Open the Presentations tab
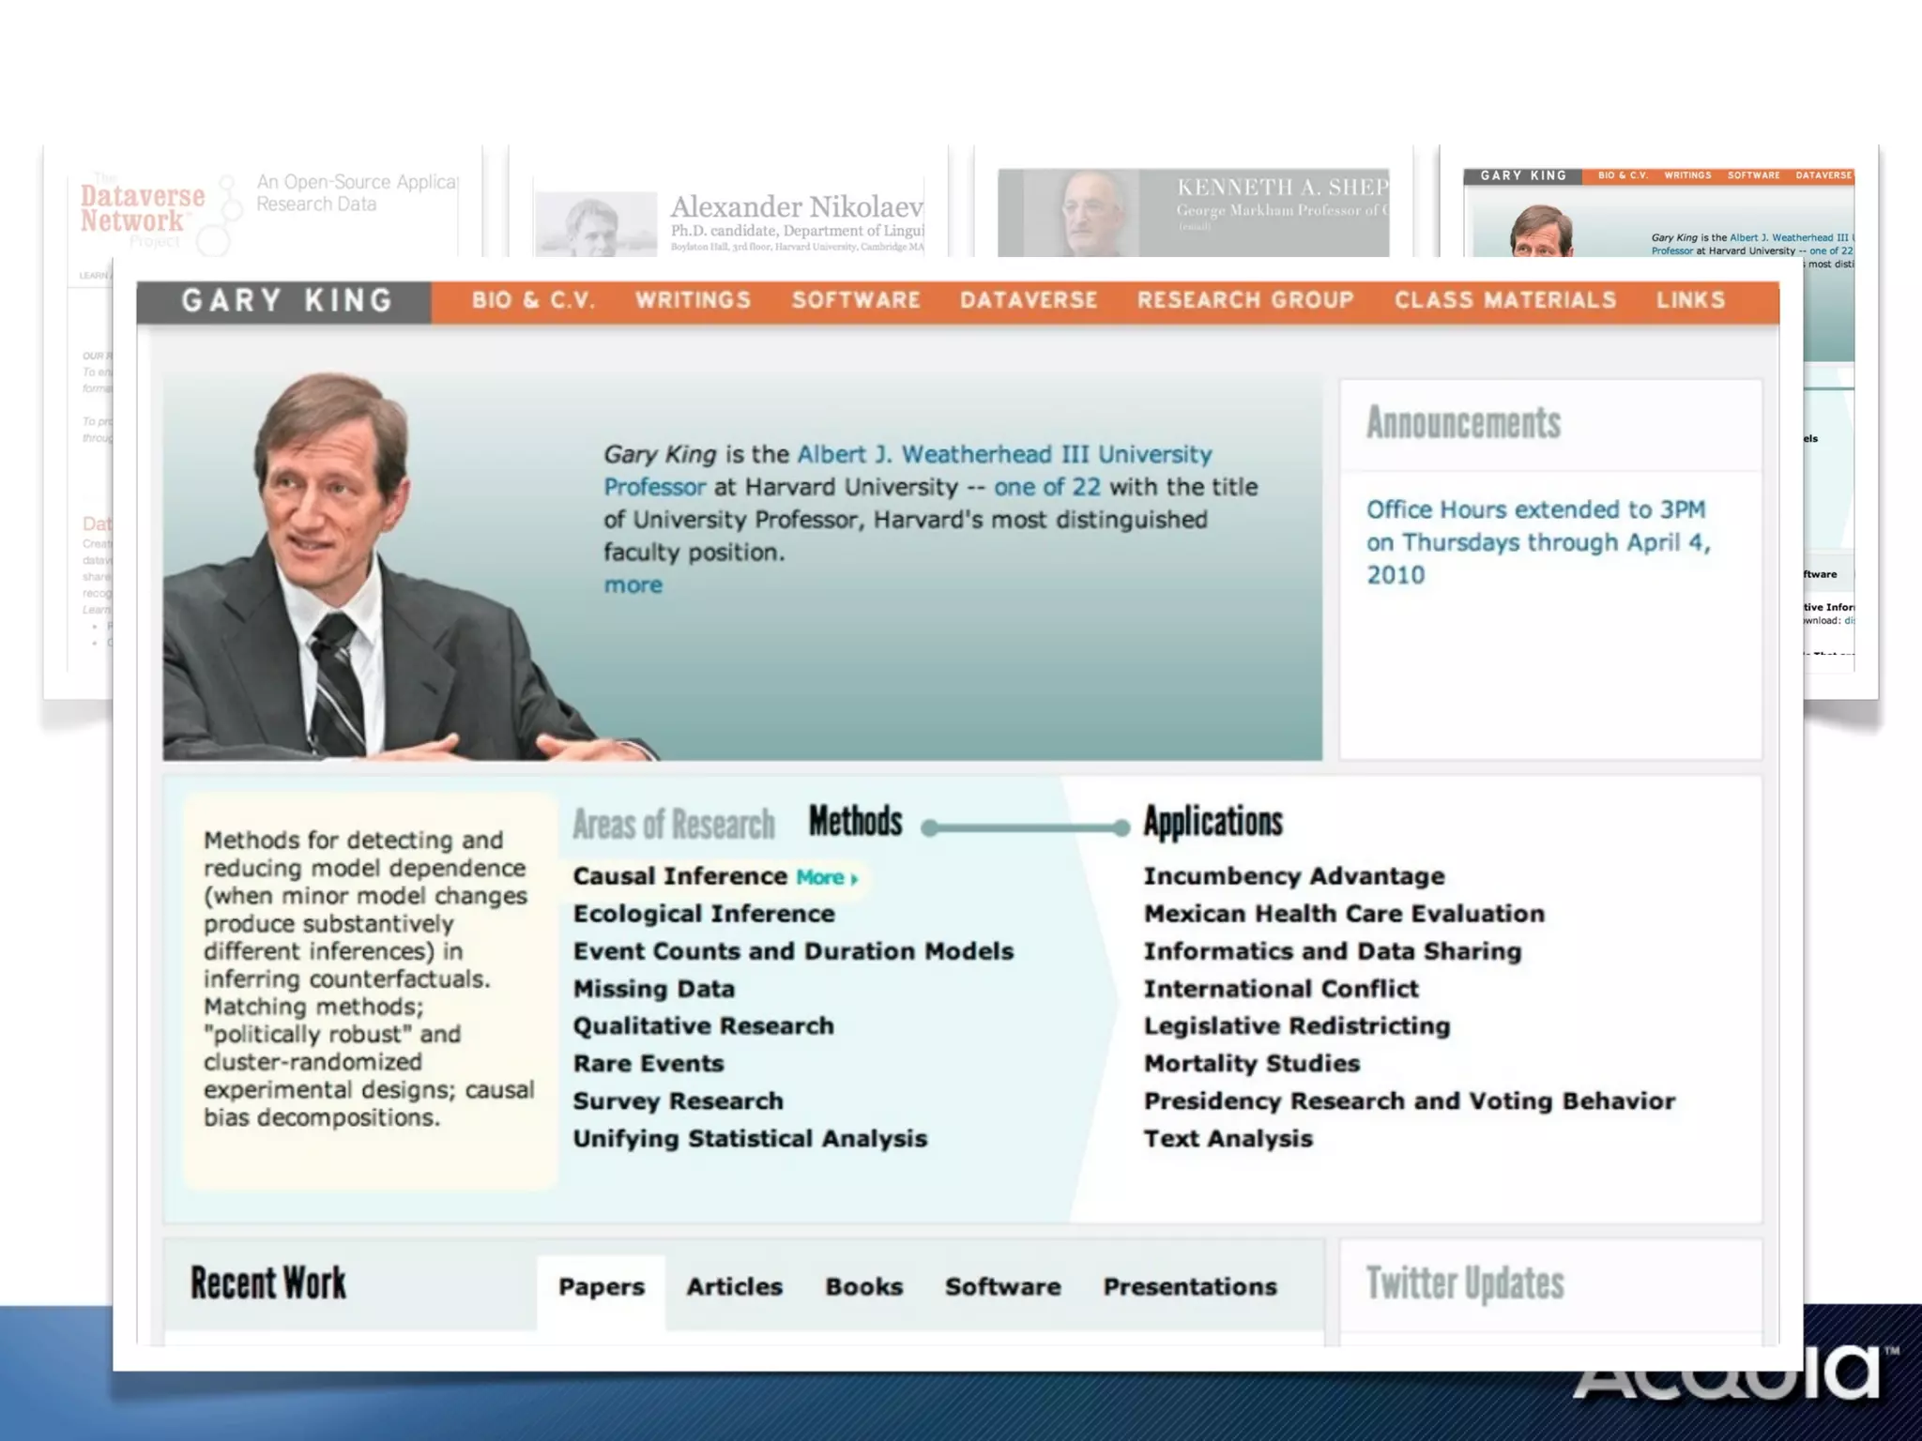Screen dimensions: 1922x1441 [1189, 1287]
